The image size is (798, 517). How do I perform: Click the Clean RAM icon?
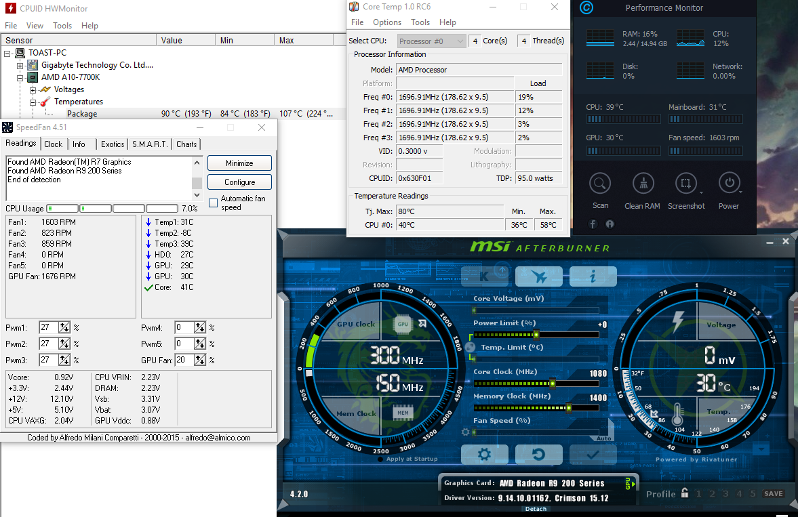[643, 184]
